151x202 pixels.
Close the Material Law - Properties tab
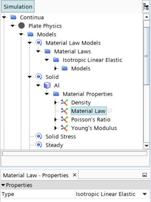74,175
